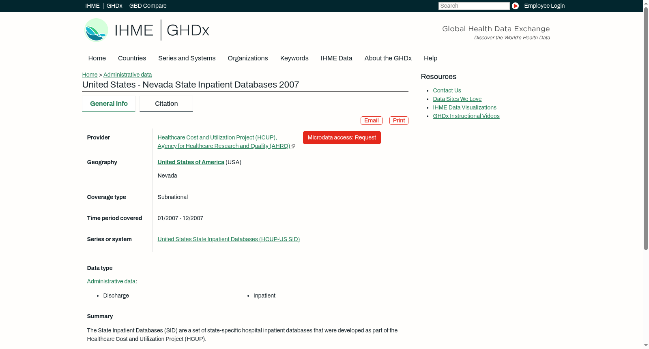Click the 'Resources' sidebar heading
The width and height of the screenshot is (649, 349).
coord(438,77)
